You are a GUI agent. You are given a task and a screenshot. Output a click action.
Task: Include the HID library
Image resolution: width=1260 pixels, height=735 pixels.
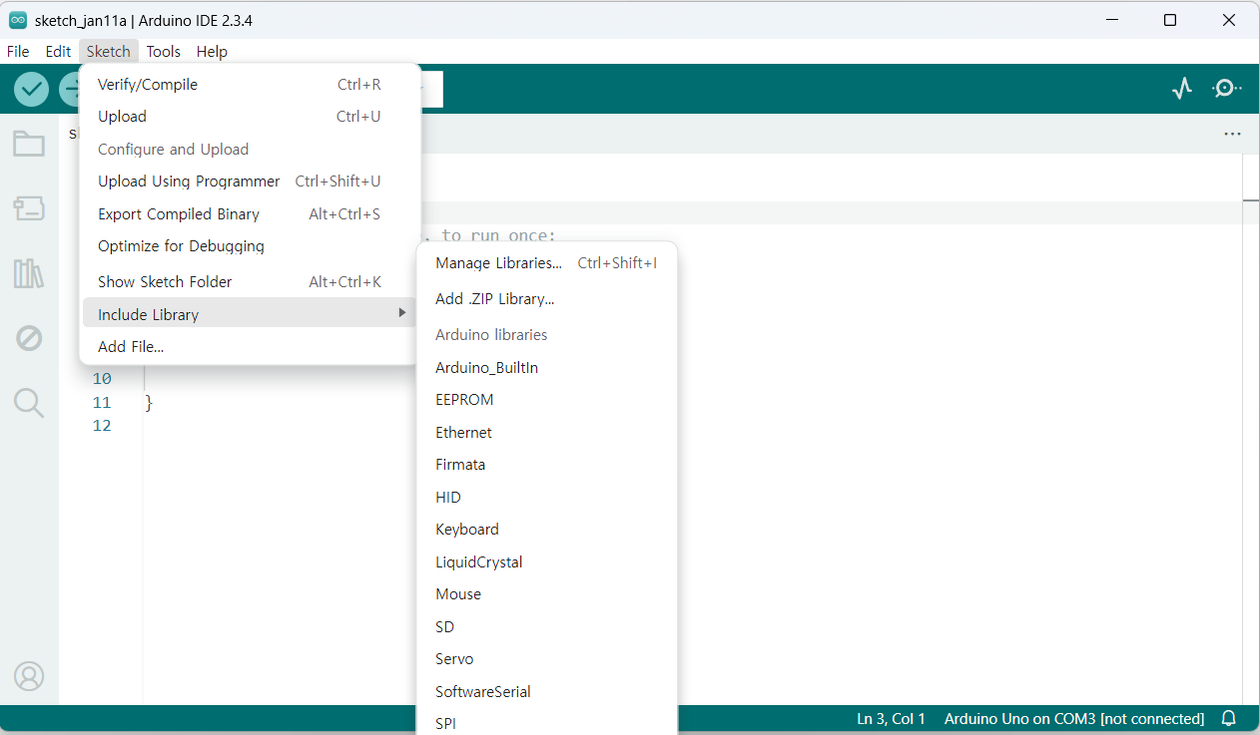(546, 498)
